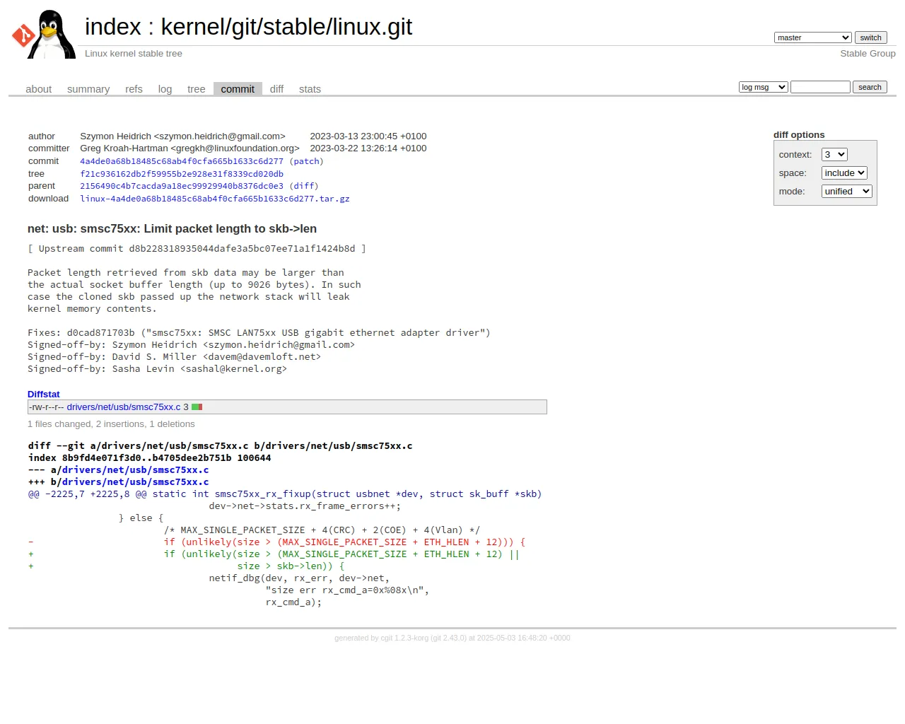Open the master branch dropdown
Screen dimensions: 905x724
point(812,37)
